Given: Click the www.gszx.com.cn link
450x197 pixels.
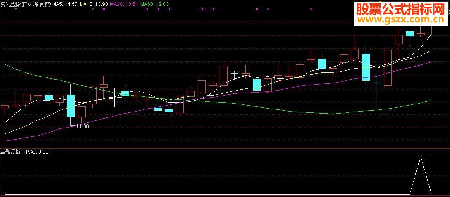Looking at the screenshot, I should (401, 19).
